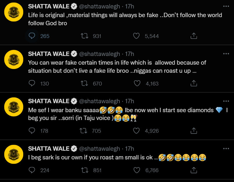Reply to the "wear banku" tweet

pyautogui.click(x=32, y=130)
